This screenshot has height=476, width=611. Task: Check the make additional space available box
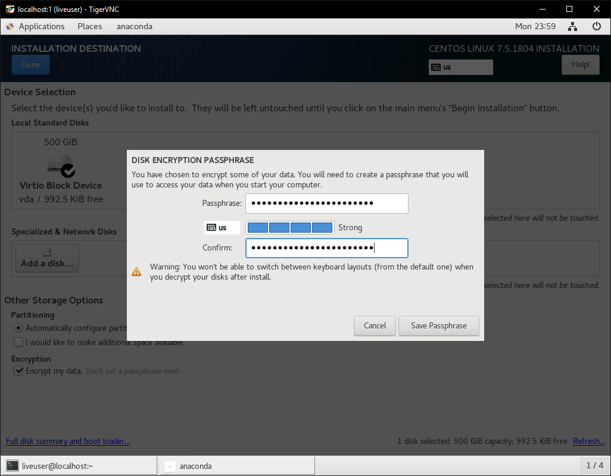(18, 342)
